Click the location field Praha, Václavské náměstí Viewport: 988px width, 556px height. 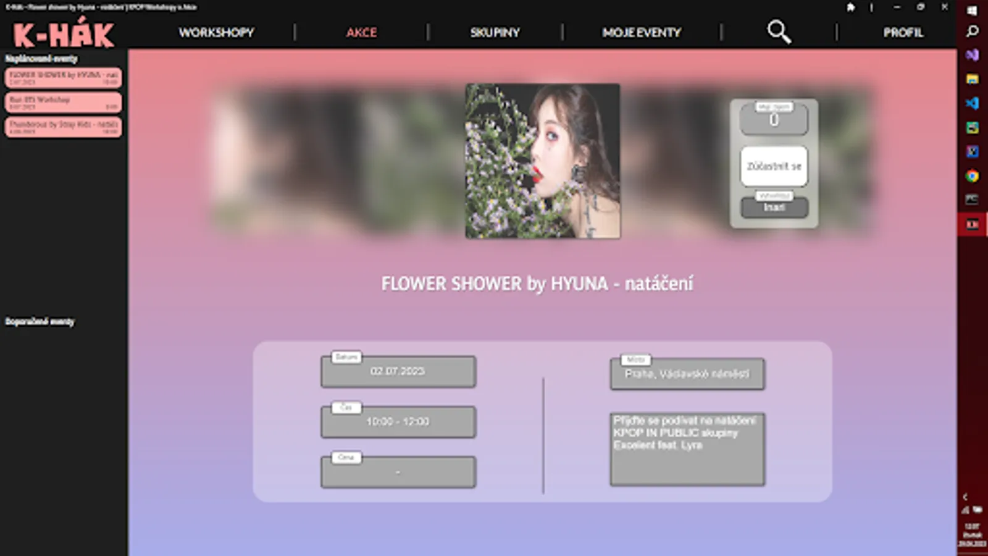click(x=687, y=374)
